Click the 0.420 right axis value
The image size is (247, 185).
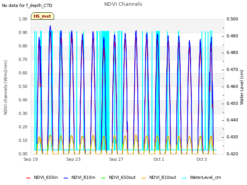coord(232,154)
